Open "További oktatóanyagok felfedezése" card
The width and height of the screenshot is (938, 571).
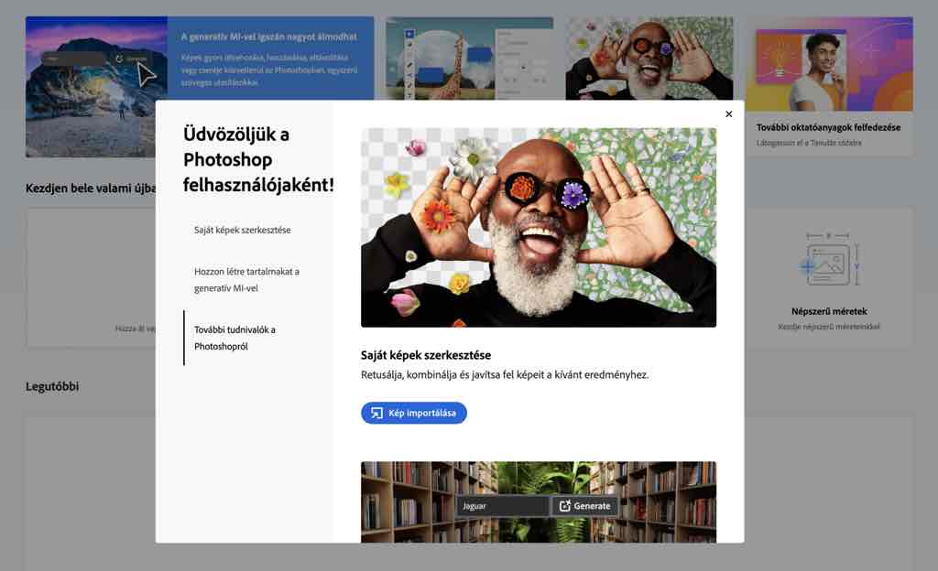click(x=828, y=87)
